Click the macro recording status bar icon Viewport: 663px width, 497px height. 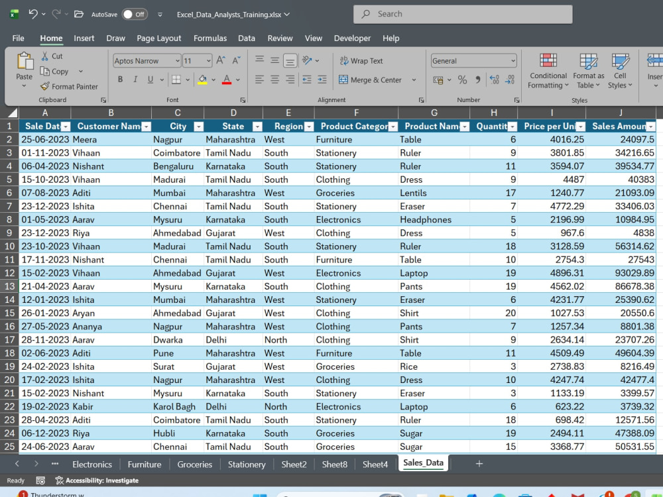pyautogui.click(x=40, y=480)
